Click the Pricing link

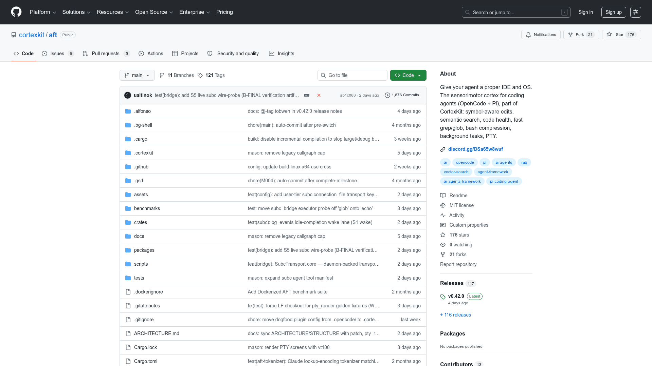click(224, 12)
